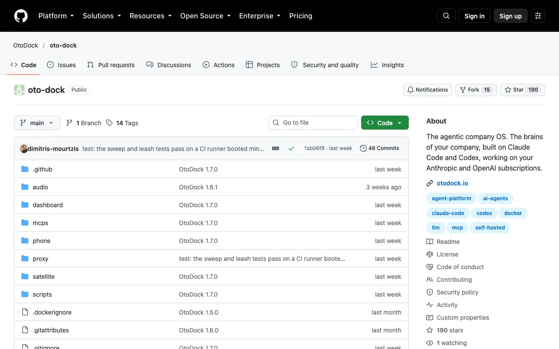
Task: Click the audio folder icon
Action: coord(25,187)
